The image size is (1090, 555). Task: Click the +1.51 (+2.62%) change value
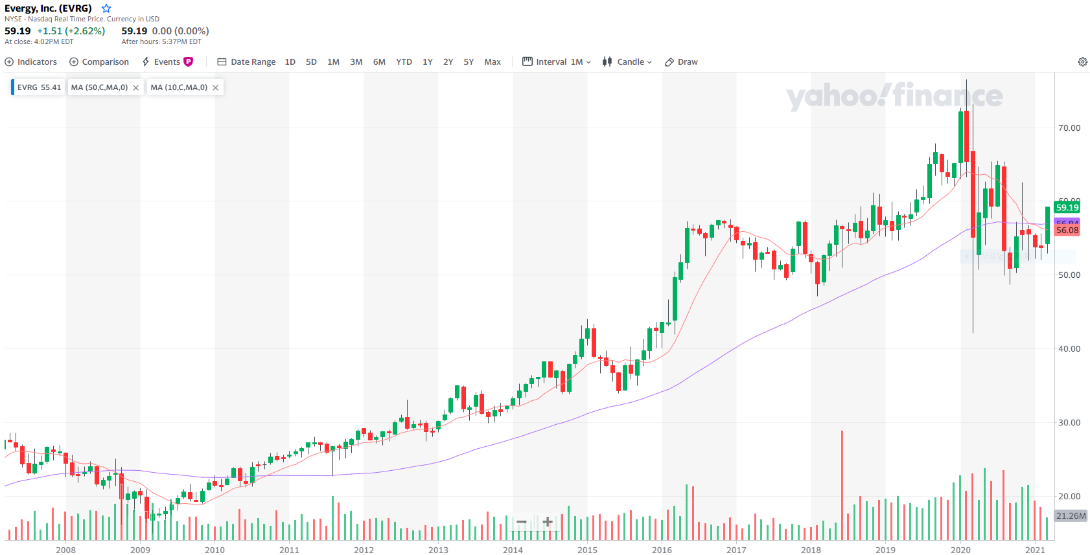pyautogui.click(x=71, y=31)
